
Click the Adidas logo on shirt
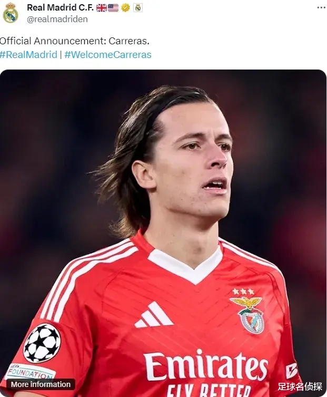[154, 315]
